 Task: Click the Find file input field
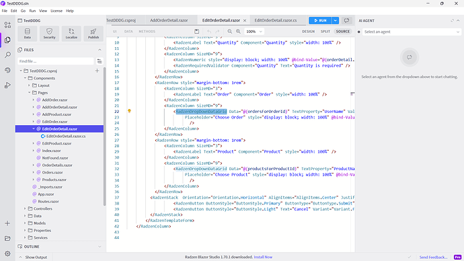(x=56, y=61)
